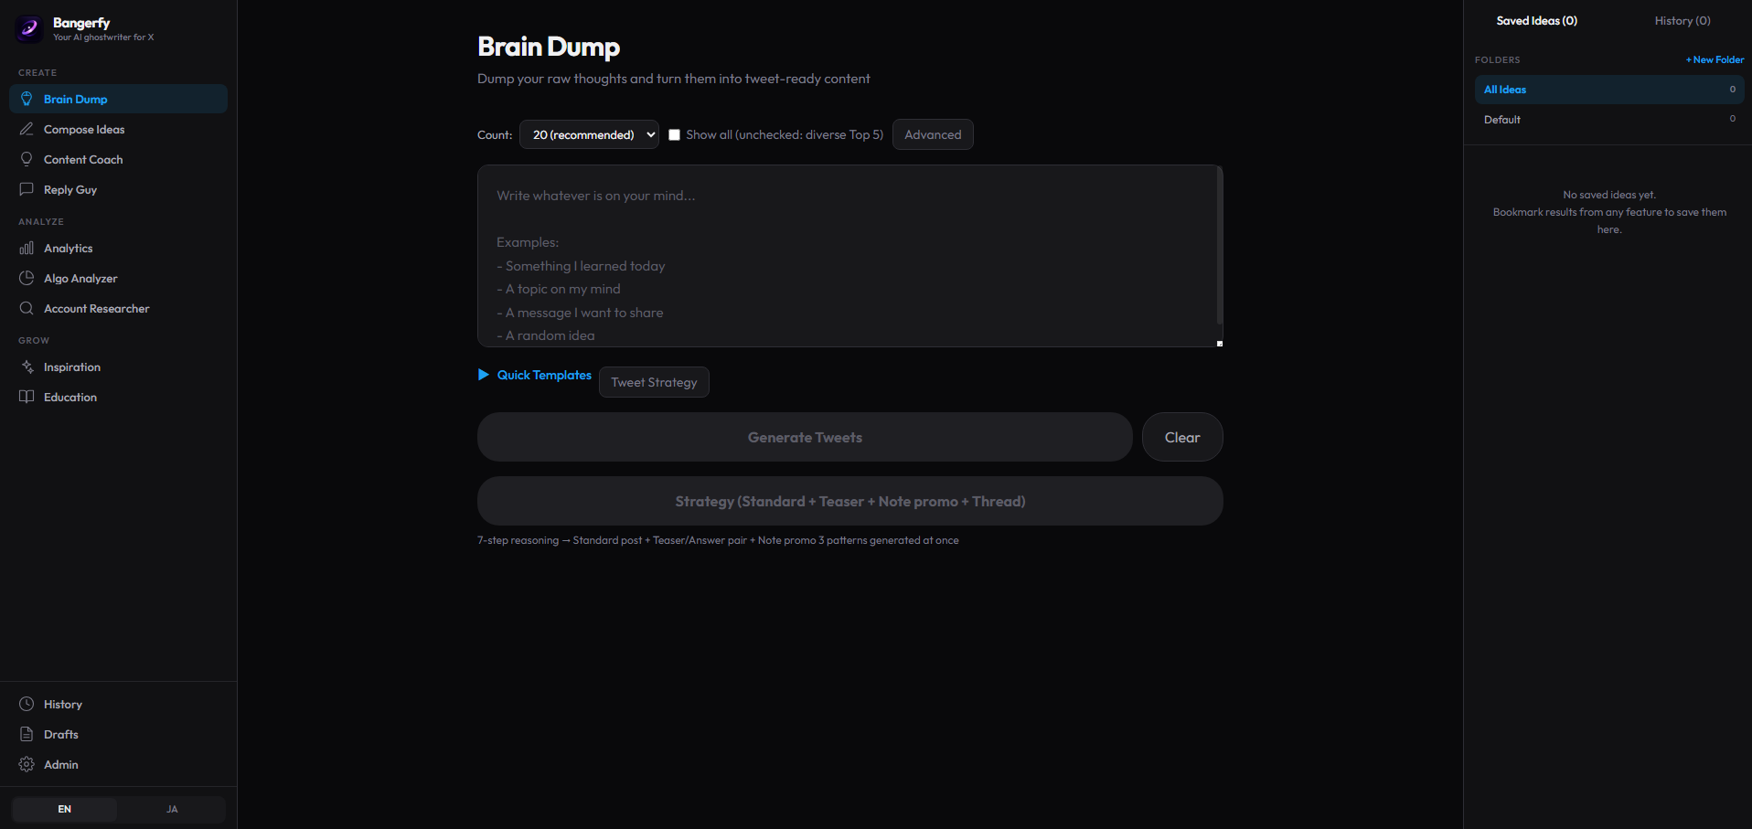This screenshot has width=1752, height=829.
Task: Open the Analytics panel
Action: point(68,248)
